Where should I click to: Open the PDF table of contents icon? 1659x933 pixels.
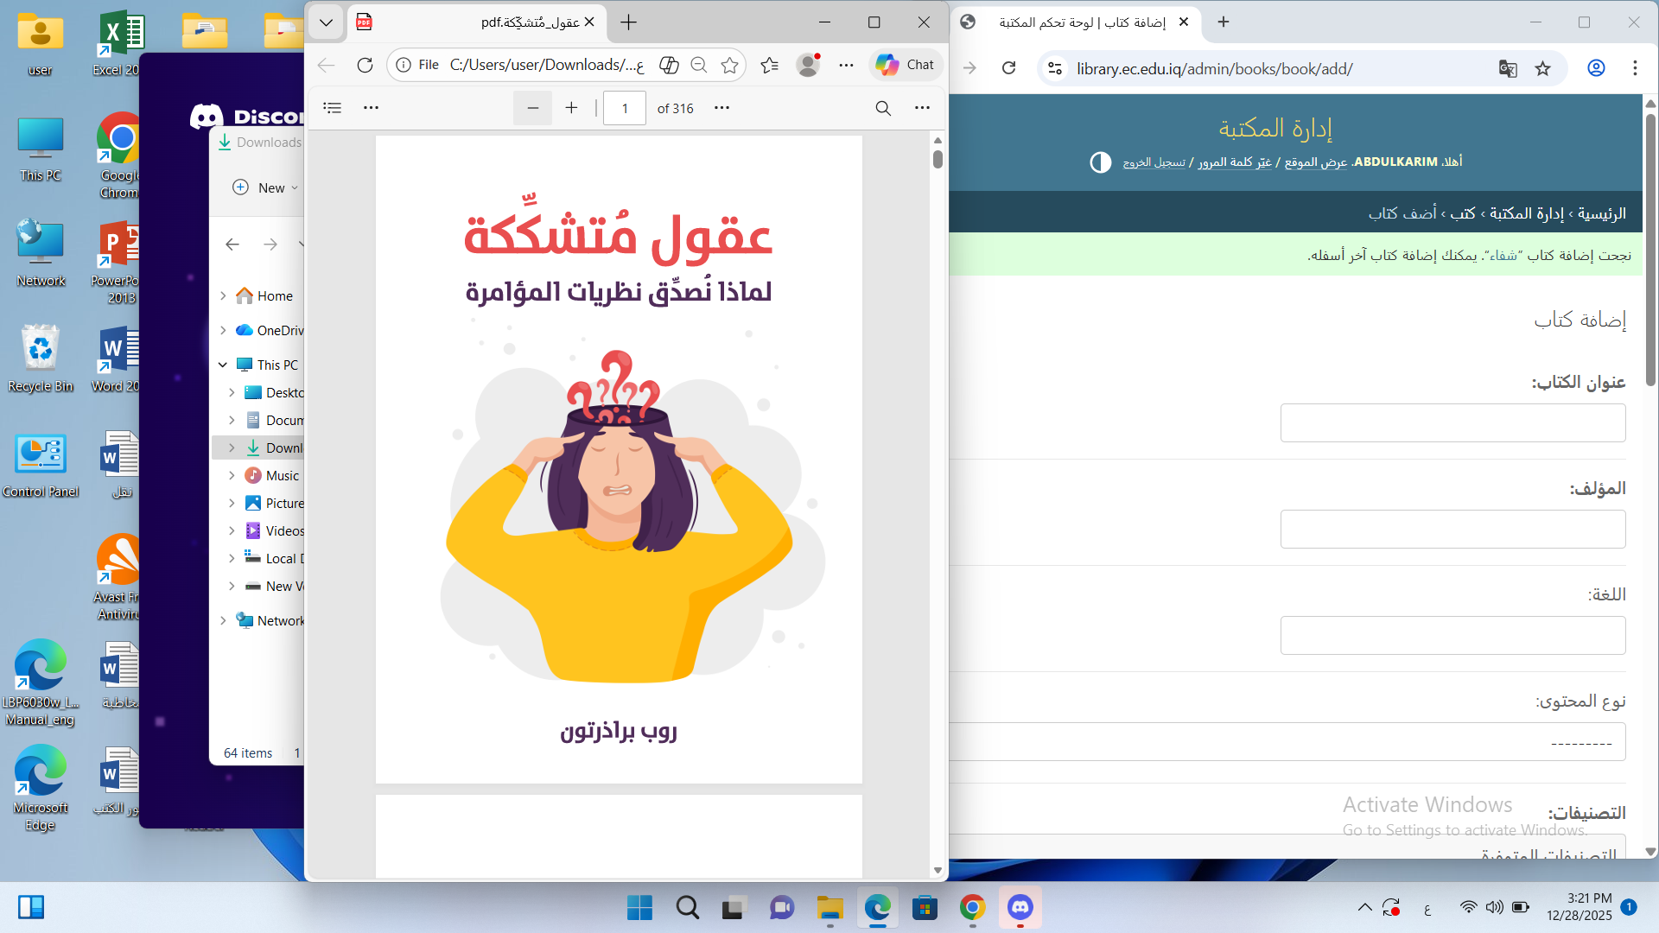pyautogui.click(x=333, y=108)
